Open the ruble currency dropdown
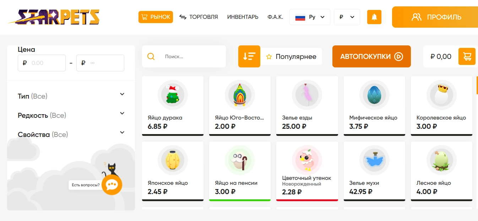This screenshot has width=478, height=221. click(x=347, y=17)
